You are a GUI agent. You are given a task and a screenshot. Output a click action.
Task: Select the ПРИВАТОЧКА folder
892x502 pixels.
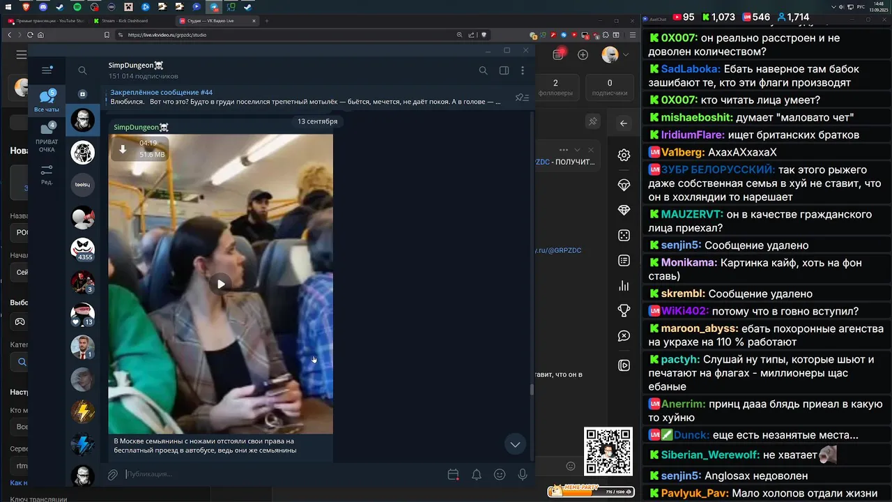47,137
